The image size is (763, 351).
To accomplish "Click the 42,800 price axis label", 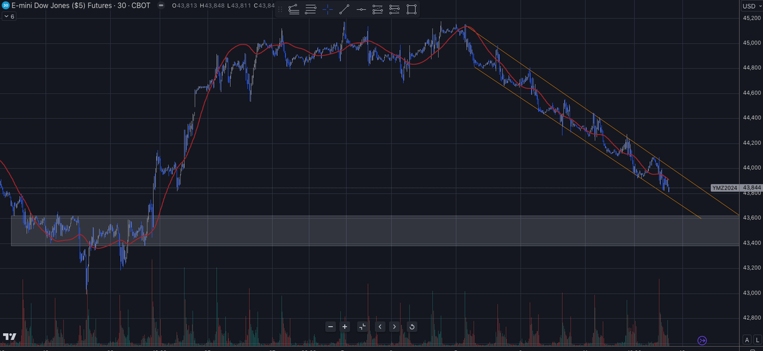I will [752, 318].
